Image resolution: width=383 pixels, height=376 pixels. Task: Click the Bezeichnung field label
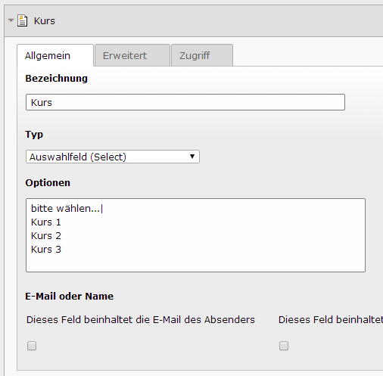(56, 79)
